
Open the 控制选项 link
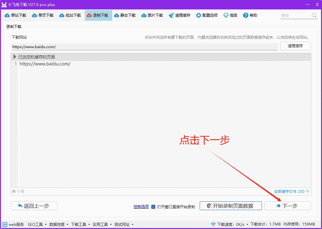click(x=141, y=207)
